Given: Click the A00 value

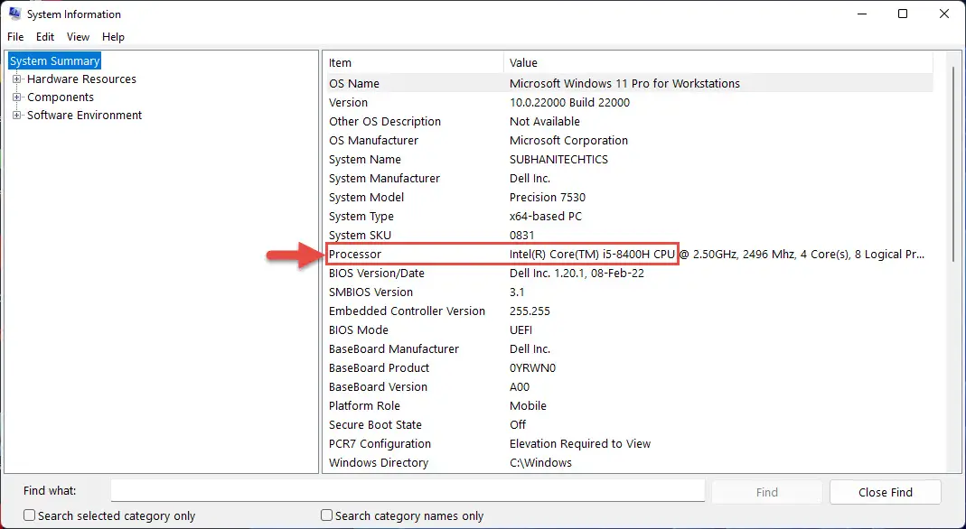Looking at the screenshot, I should [520, 387].
